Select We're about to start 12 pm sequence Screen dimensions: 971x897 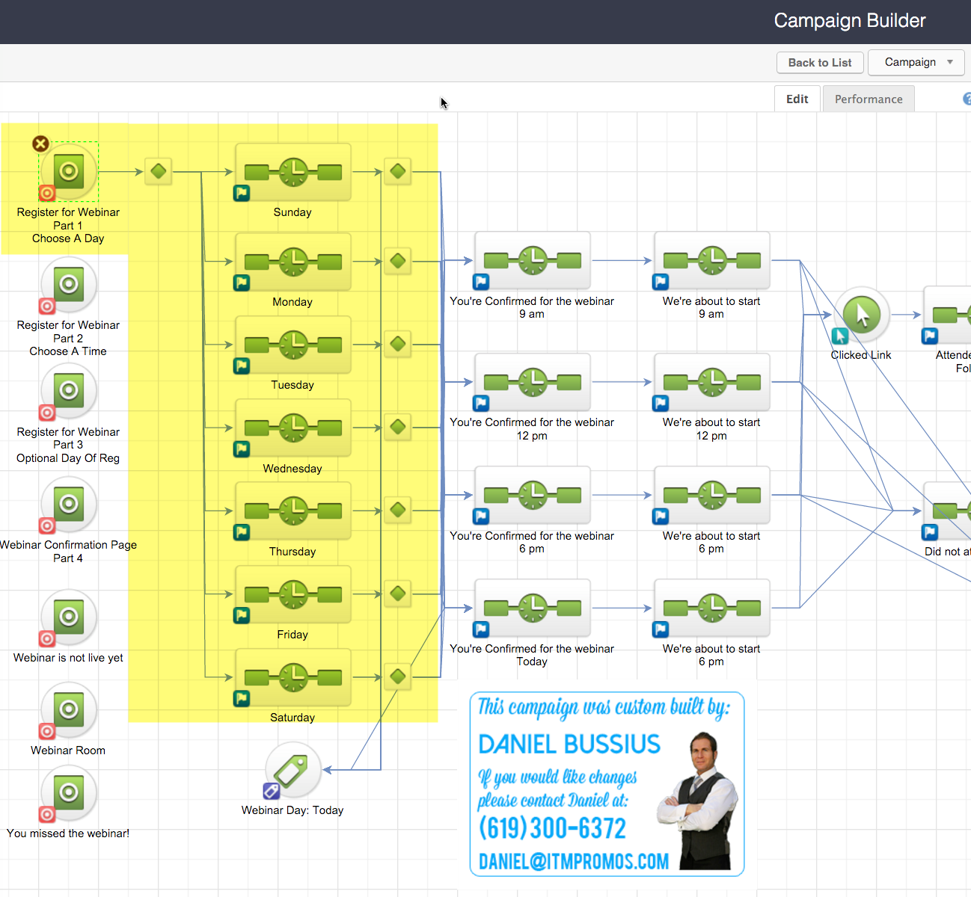tap(711, 382)
